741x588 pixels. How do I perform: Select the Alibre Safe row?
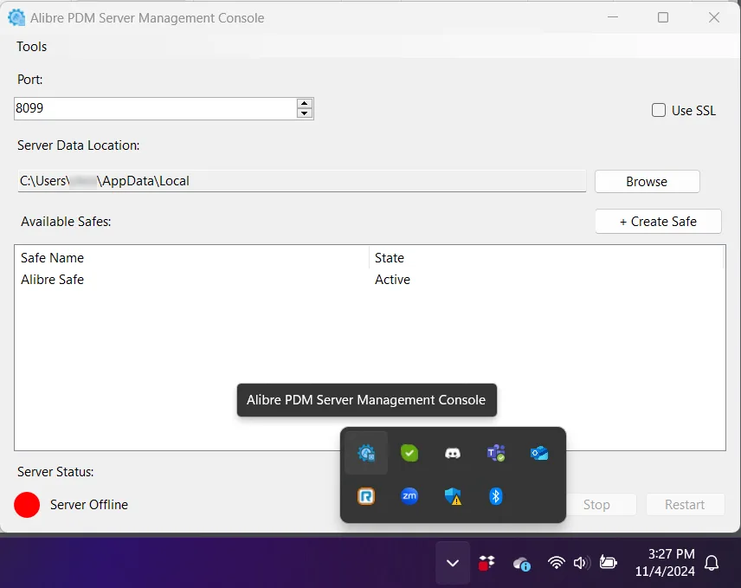click(x=370, y=280)
